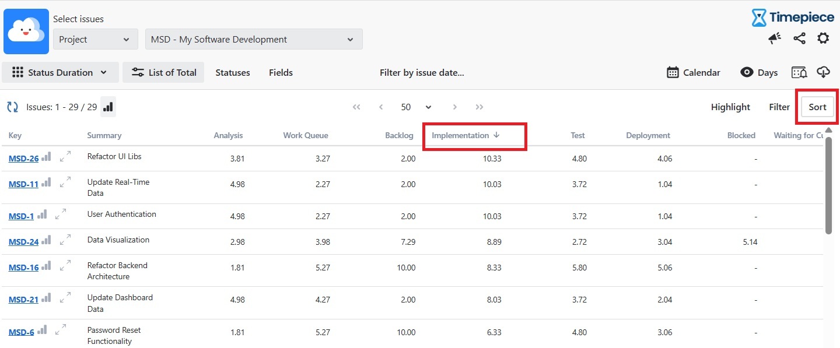Viewport: 840px width, 348px height.
Task: Expand the Status Duration report dropdown
Action: 60,72
